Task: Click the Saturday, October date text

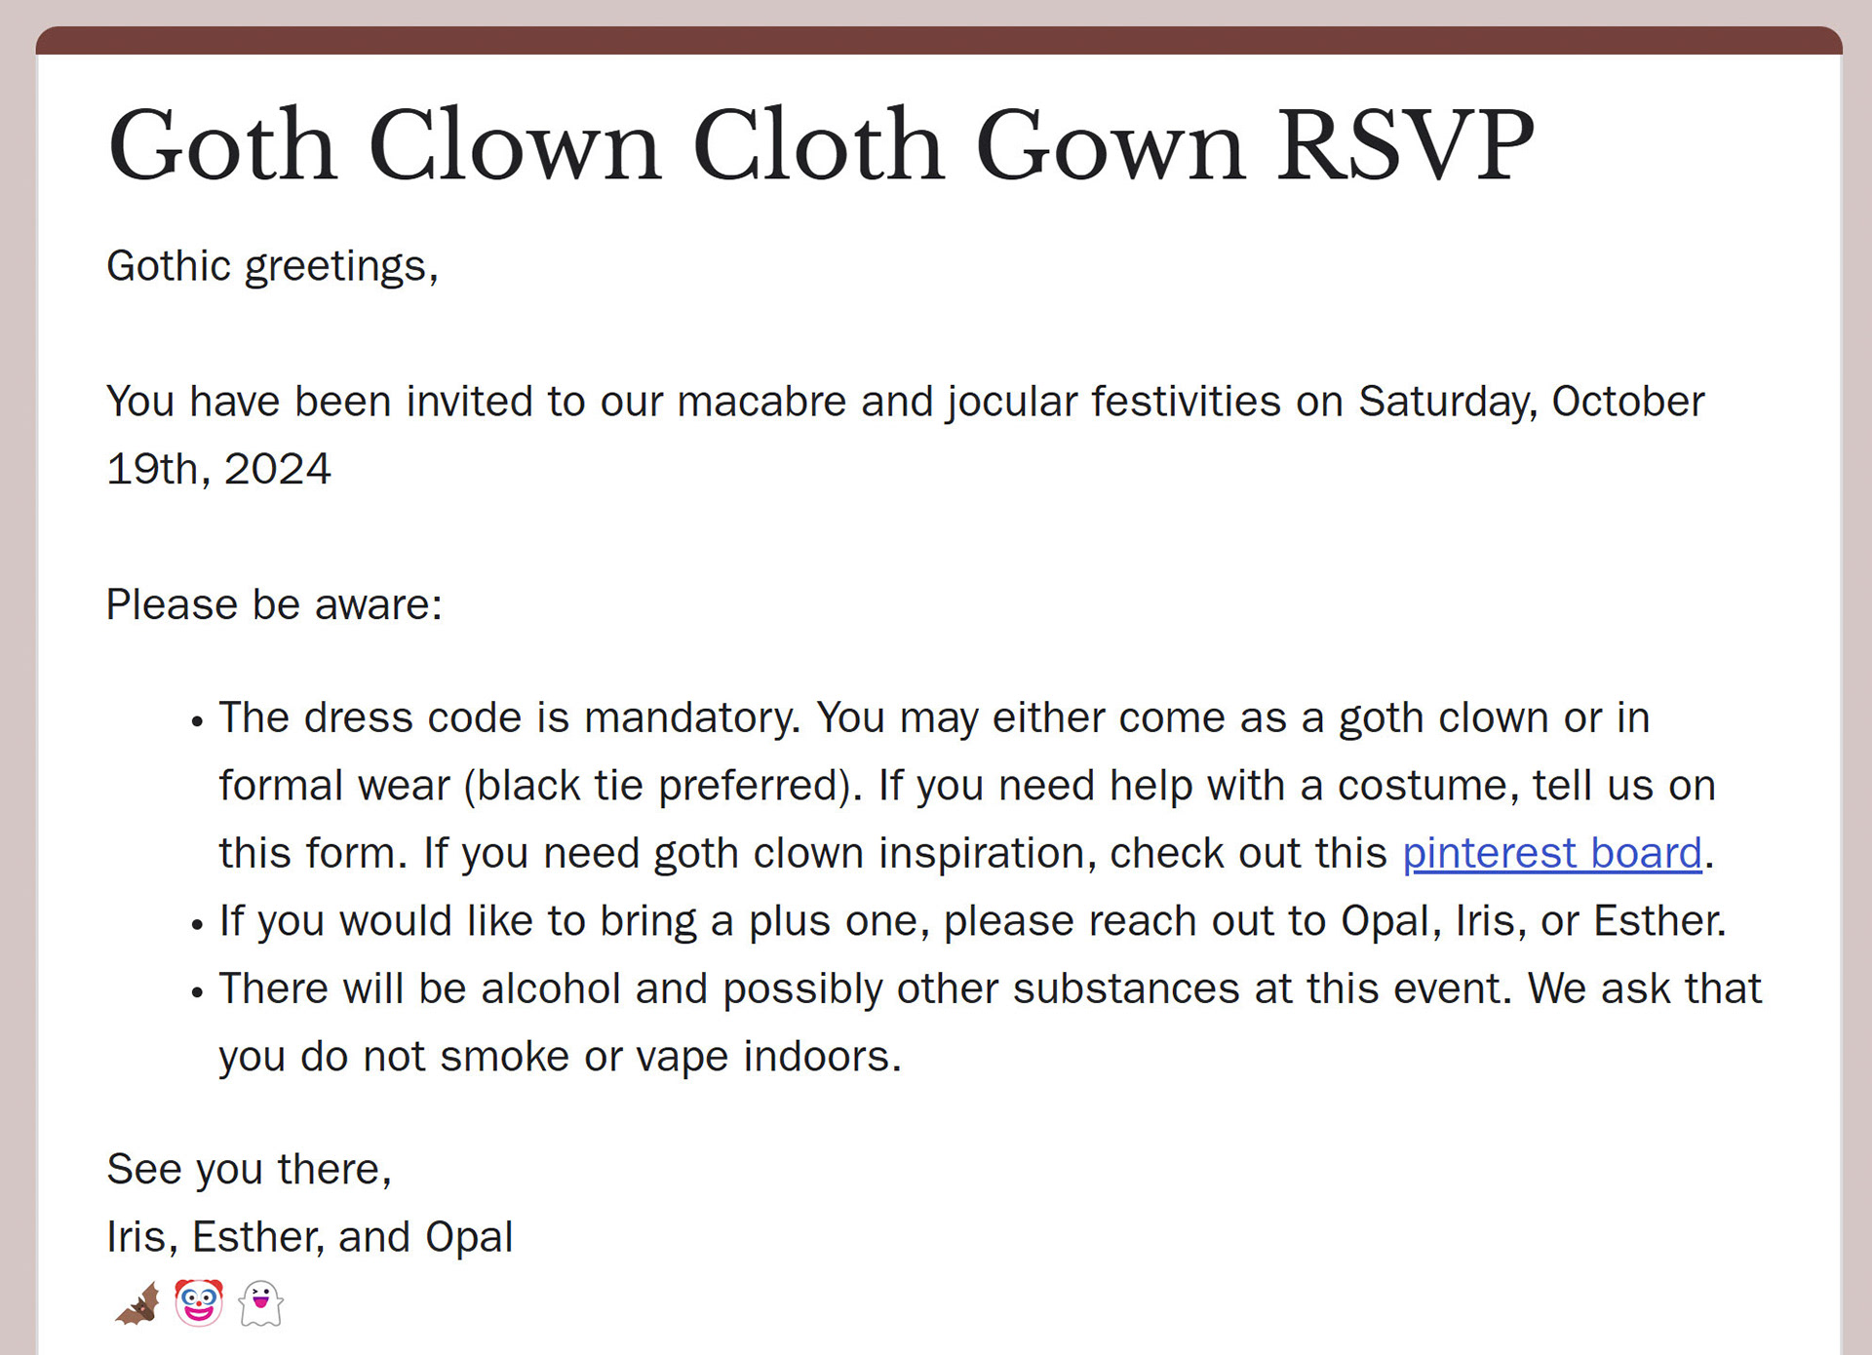Action: point(1531,402)
